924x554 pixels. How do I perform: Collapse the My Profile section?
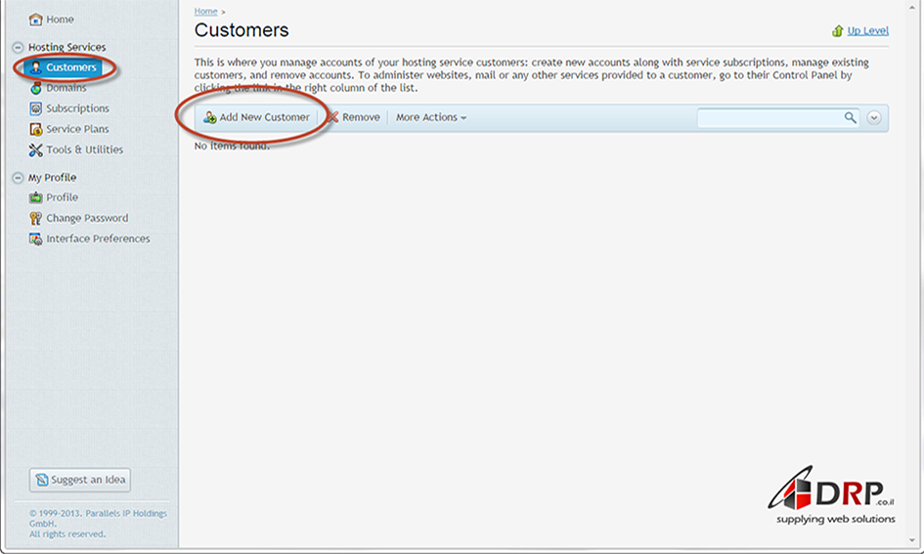coord(18,178)
